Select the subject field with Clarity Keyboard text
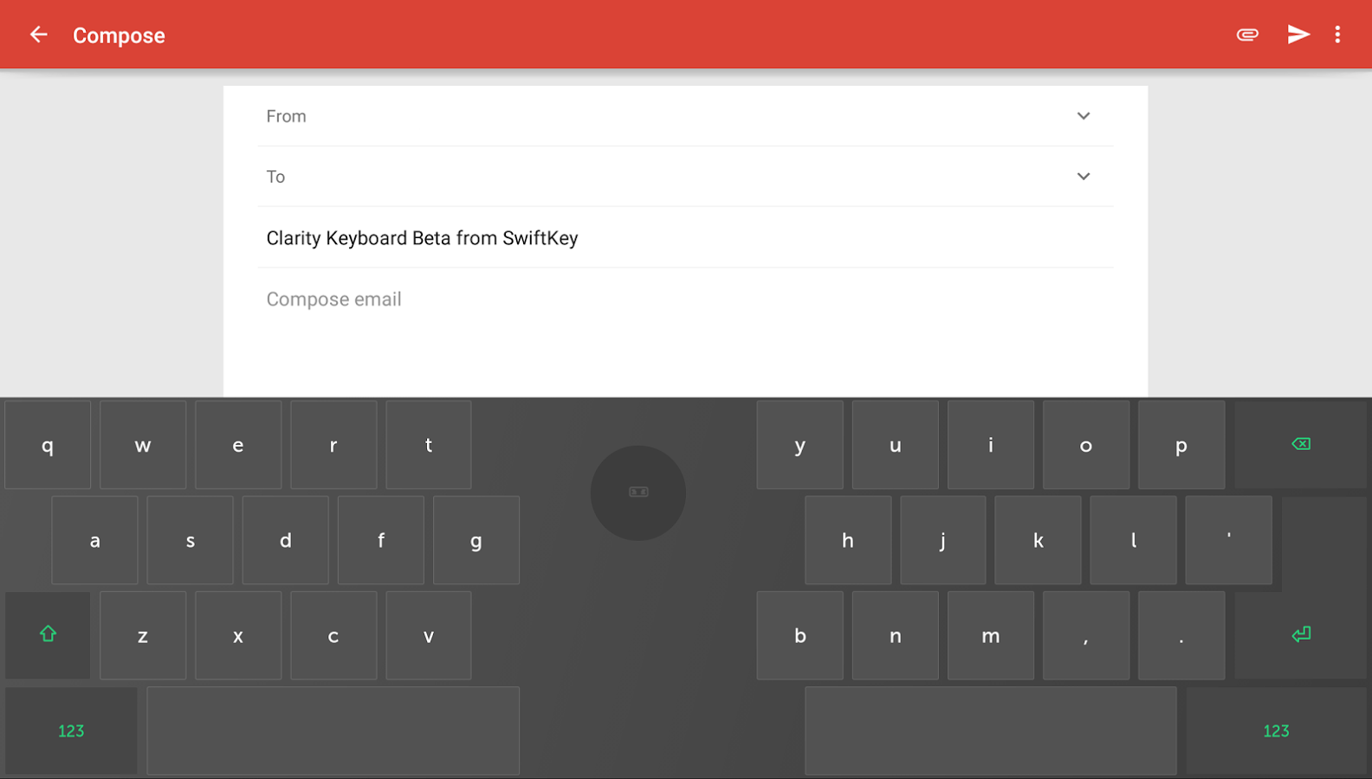 point(686,238)
